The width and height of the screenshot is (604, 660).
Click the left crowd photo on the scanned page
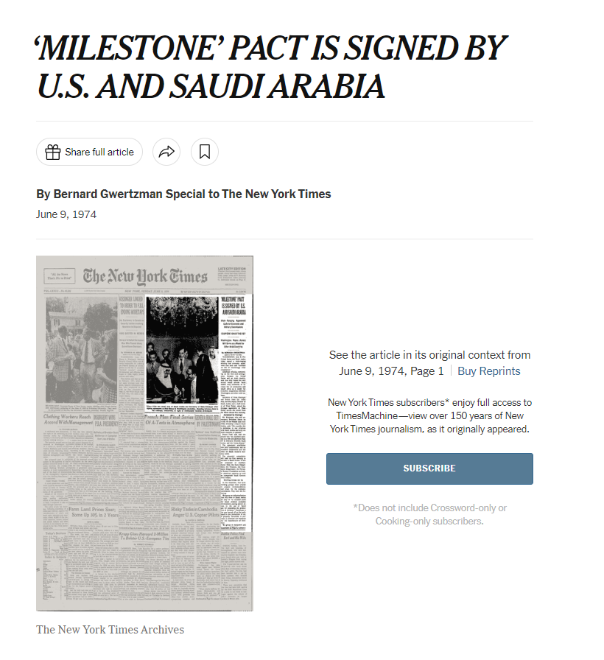81,349
